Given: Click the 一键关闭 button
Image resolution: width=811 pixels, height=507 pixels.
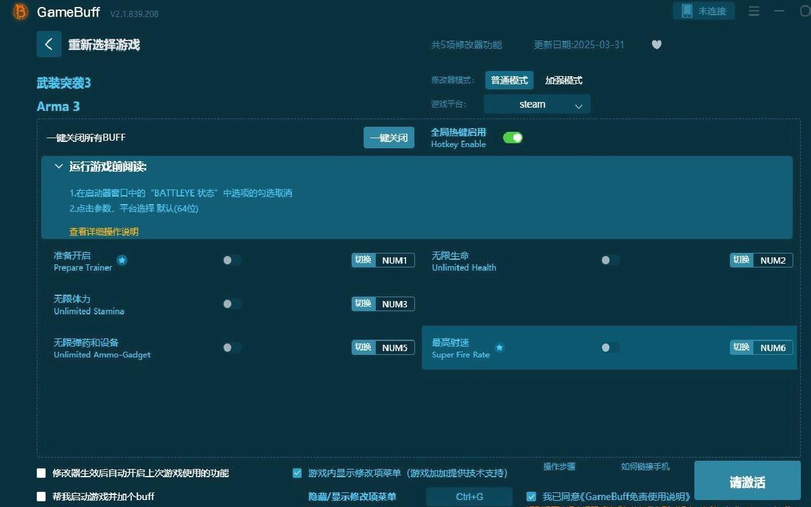Looking at the screenshot, I should coord(389,138).
